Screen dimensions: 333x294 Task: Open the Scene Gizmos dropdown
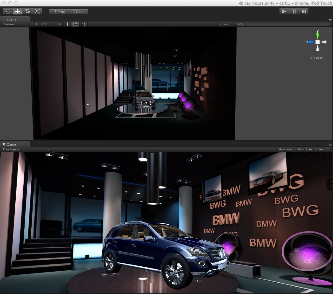pyautogui.click(x=226, y=24)
